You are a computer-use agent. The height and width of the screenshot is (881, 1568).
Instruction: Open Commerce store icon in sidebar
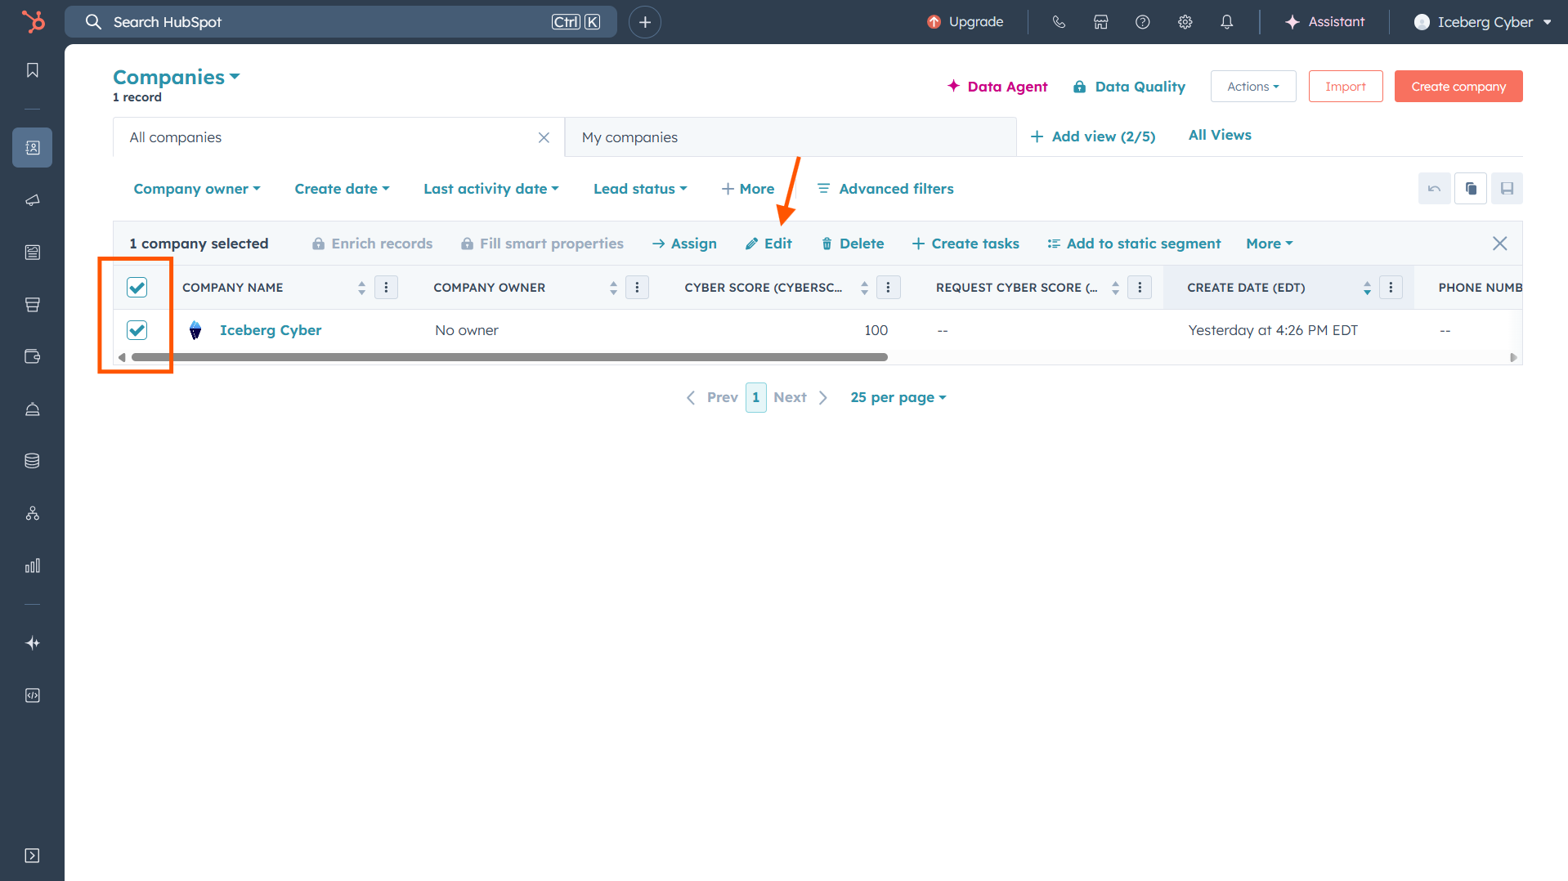(x=33, y=305)
